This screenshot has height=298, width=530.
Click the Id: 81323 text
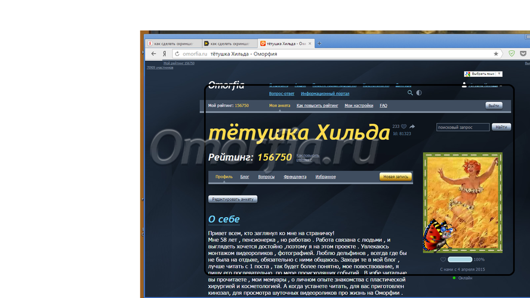click(x=402, y=134)
